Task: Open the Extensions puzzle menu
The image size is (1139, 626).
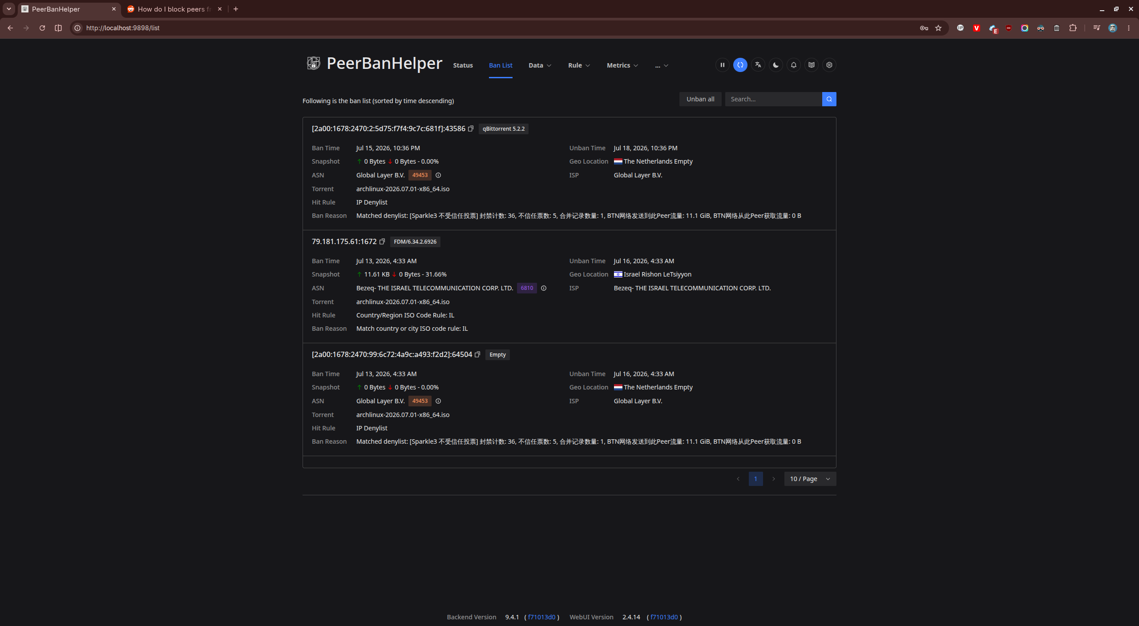Action: [1073, 28]
